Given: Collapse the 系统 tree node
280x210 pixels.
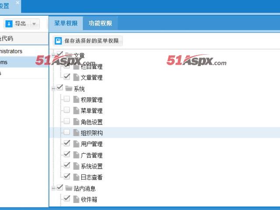Looking at the screenshot, I should point(53,88).
